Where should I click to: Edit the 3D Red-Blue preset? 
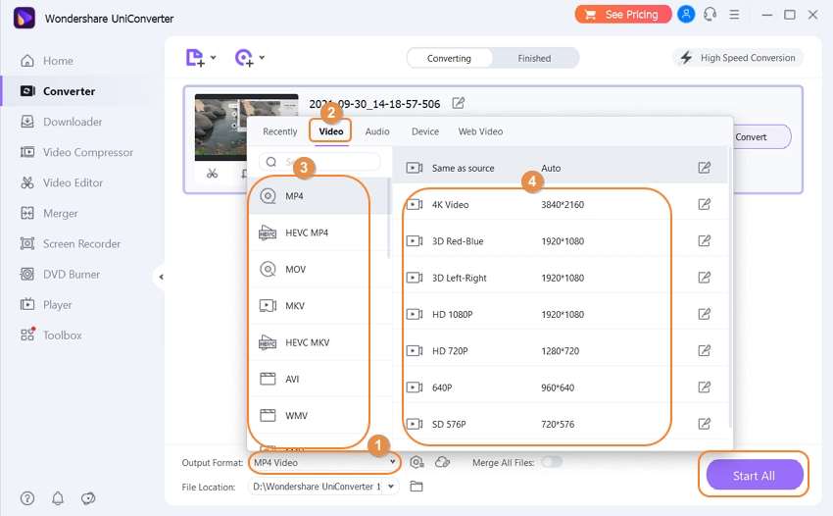point(704,241)
